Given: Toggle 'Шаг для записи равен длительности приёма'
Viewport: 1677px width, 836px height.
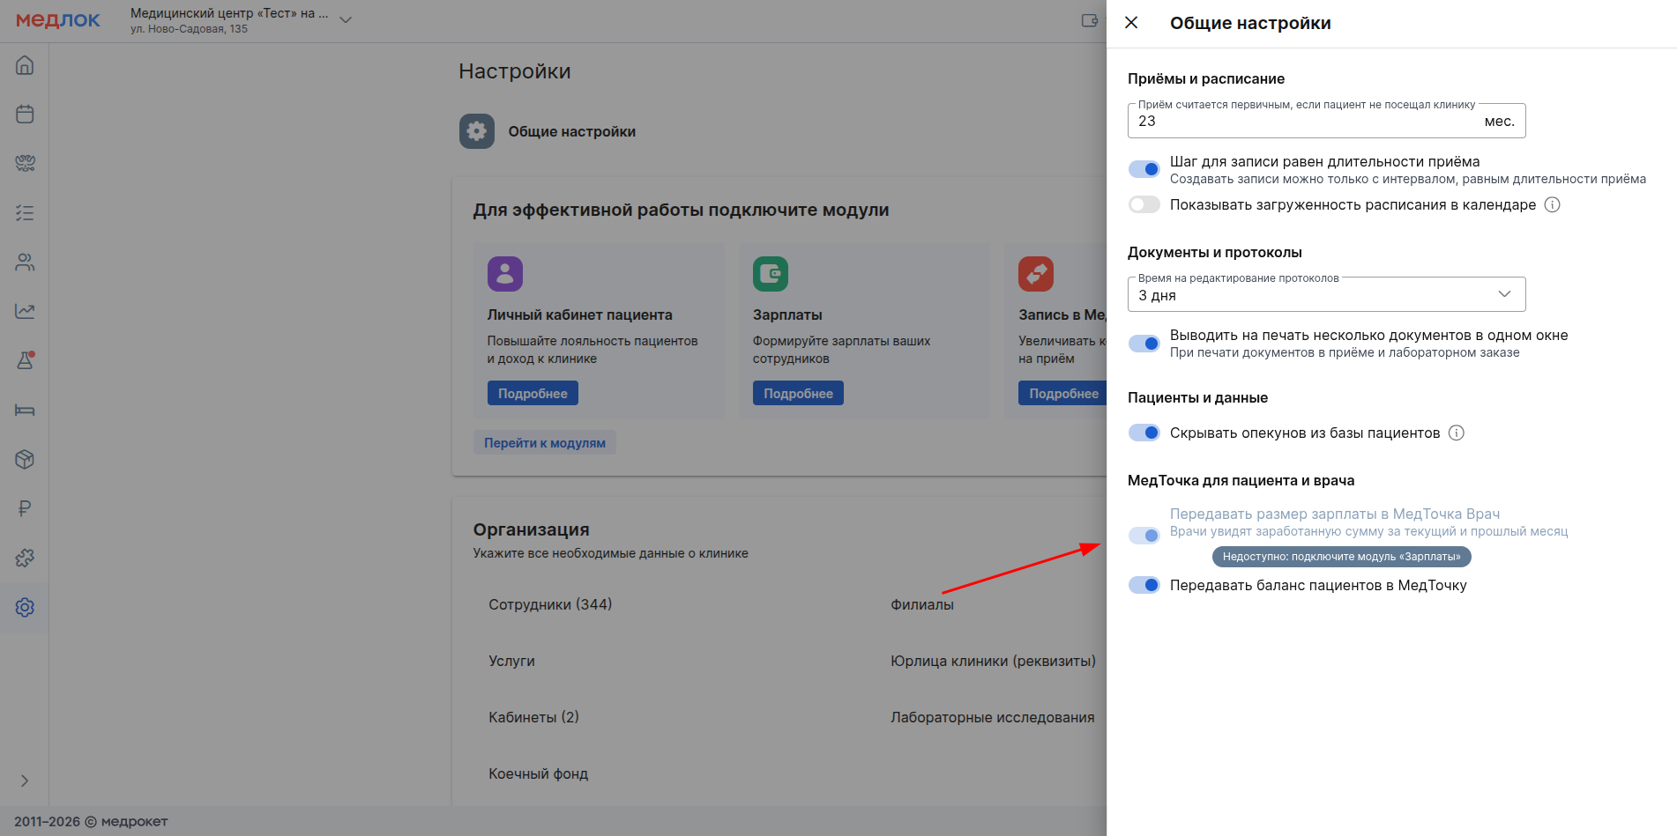Looking at the screenshot, I should 1144,169.
